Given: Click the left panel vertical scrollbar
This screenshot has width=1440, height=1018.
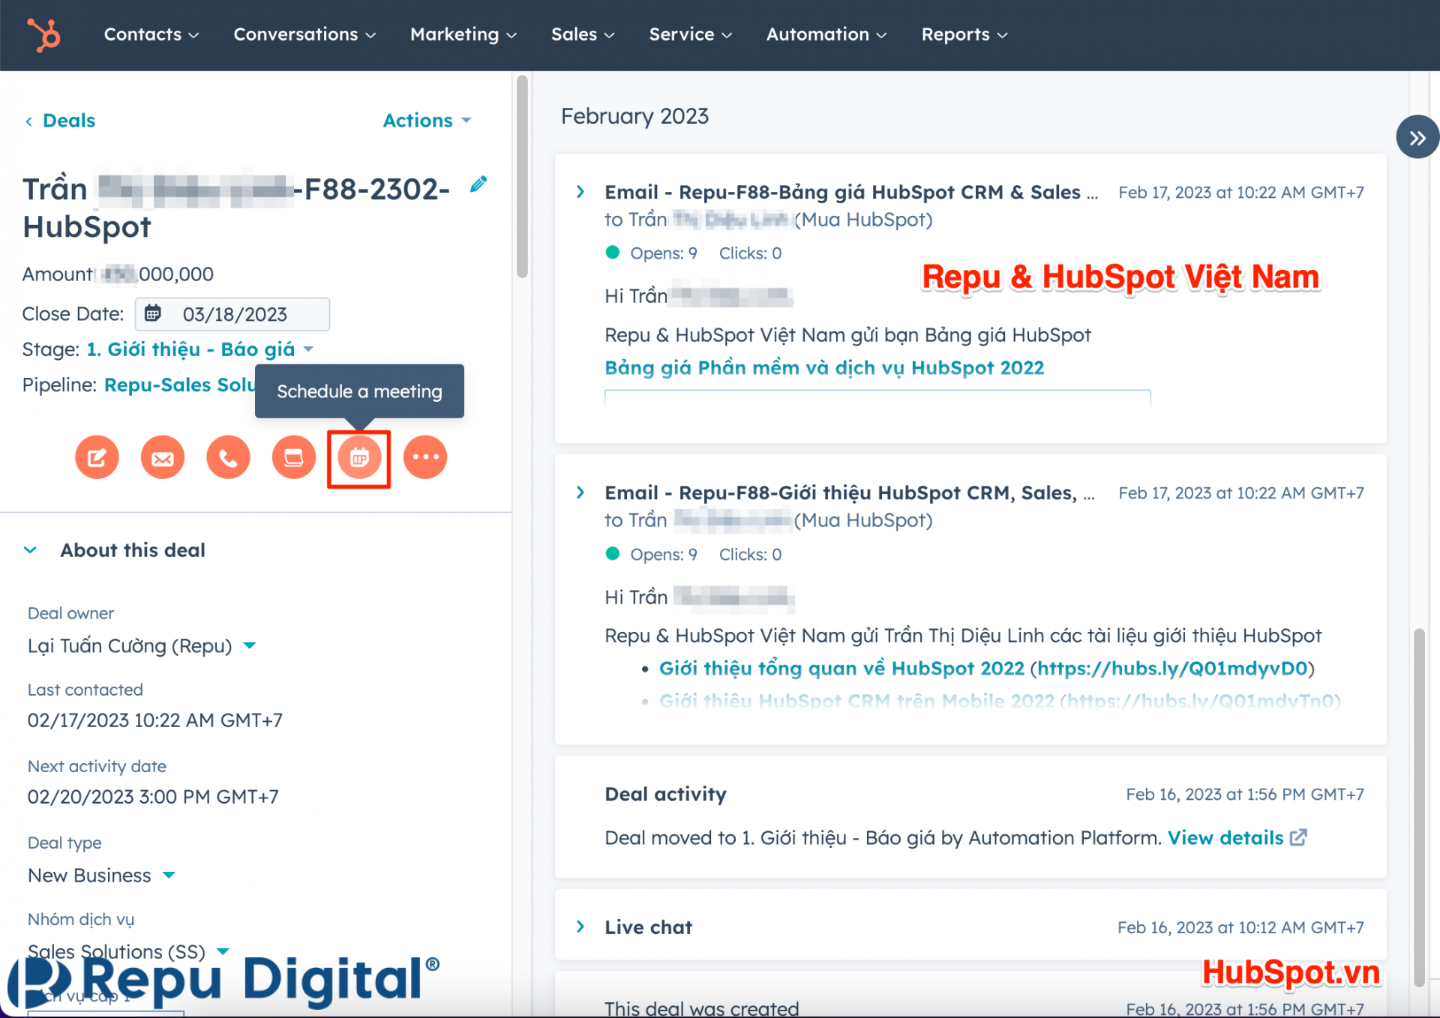Looking at the screenshot, I should click(x=522, y=178).
